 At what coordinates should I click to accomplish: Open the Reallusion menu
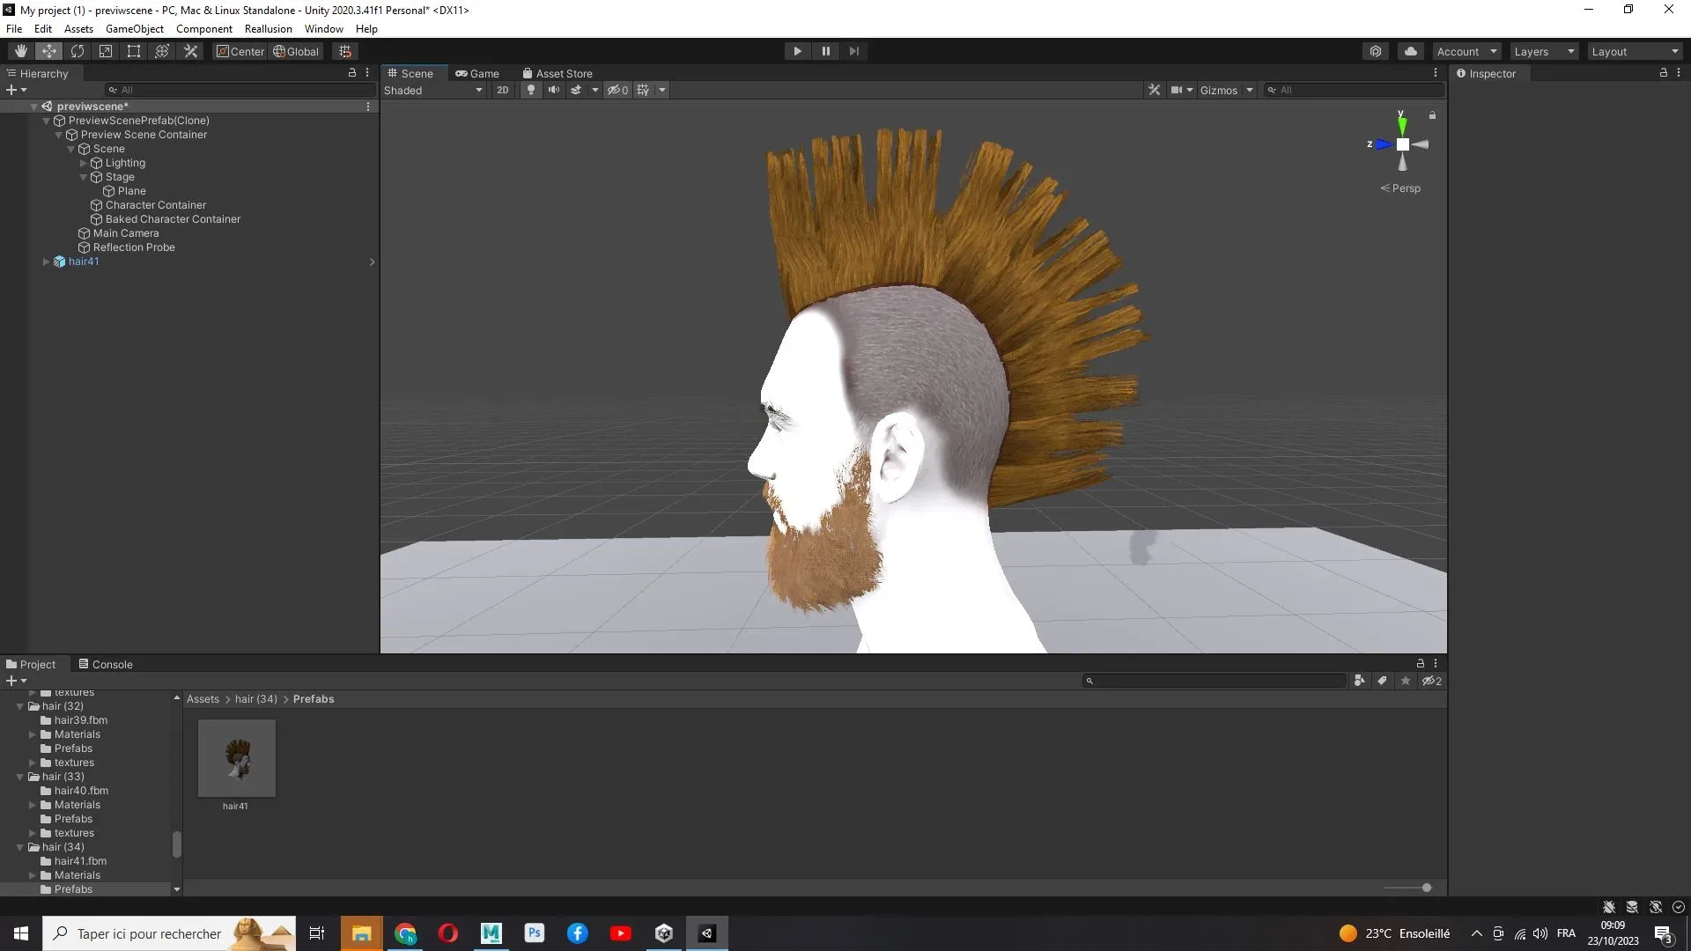(x=268, y=28)
